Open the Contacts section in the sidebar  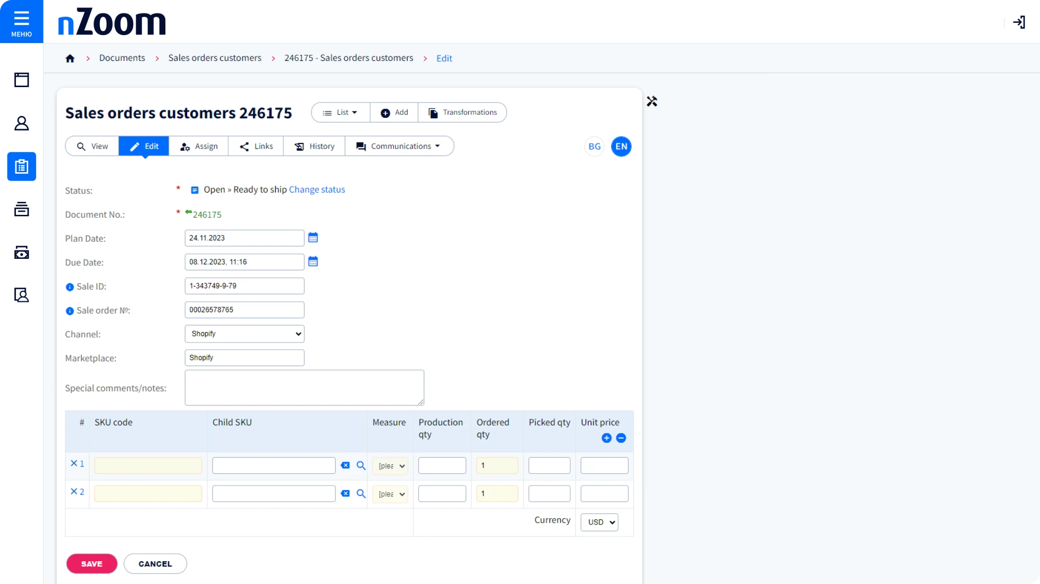point(22,124)
